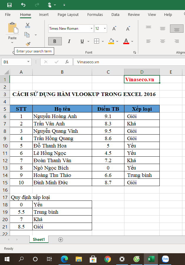Screen dimensions: 185x265
Task: Select the Sheet1 worksheet tab
Action: point(39,240)
